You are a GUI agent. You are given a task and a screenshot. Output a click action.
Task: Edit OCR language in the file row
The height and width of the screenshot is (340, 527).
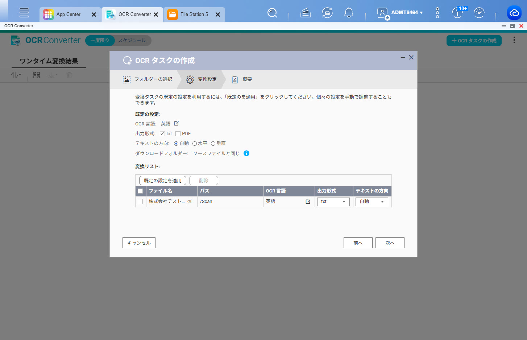point(308,202)
